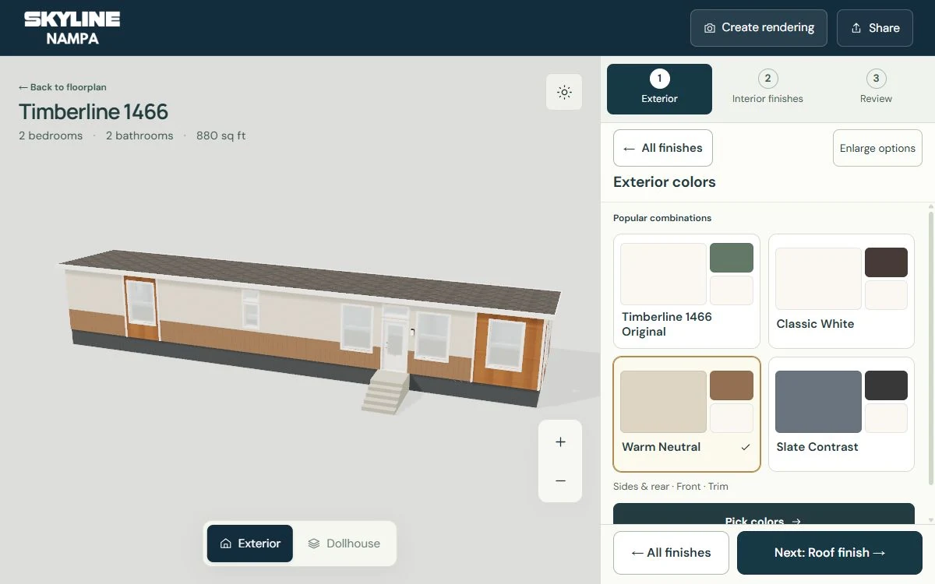
Task: Proceed to Next: Roof finish
Action: click(x=830, y=553)
